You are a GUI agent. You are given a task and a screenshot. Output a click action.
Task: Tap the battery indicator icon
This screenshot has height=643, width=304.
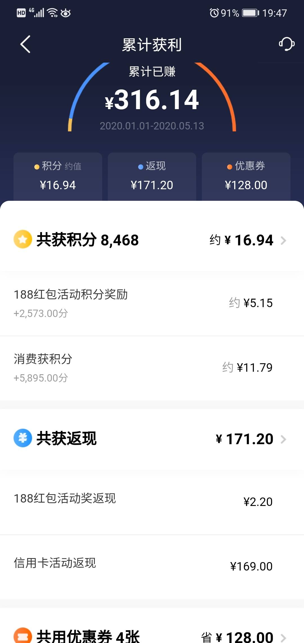[x=251, y=13]
